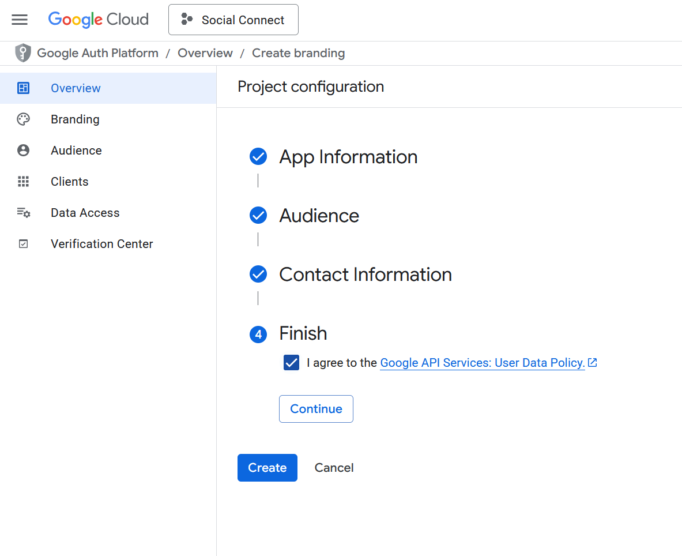The height and width of the screenshot is (556, 682).
Task: Open the Social Connect project picker
Action: (233, 20)
